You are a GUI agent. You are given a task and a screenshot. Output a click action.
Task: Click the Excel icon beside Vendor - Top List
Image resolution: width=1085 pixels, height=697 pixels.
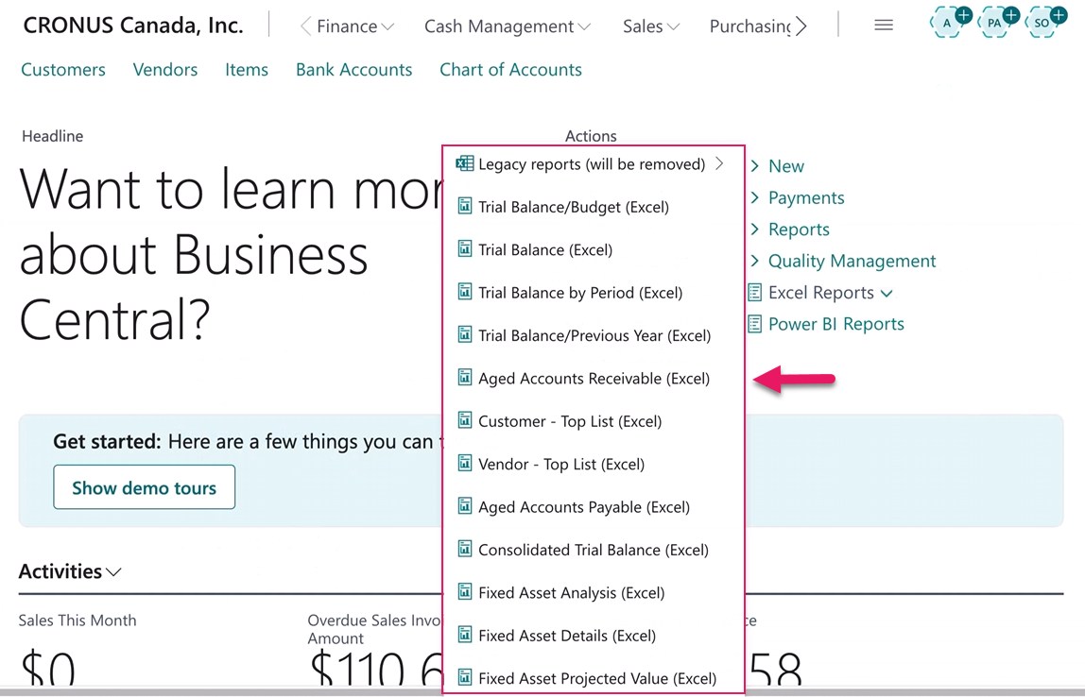point(464,464)
